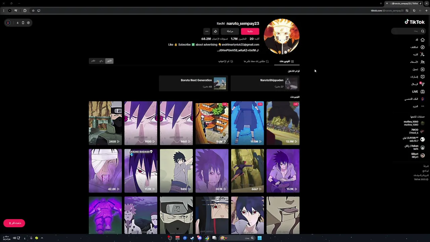Open the video with 19.6M views

coord(247,123)
